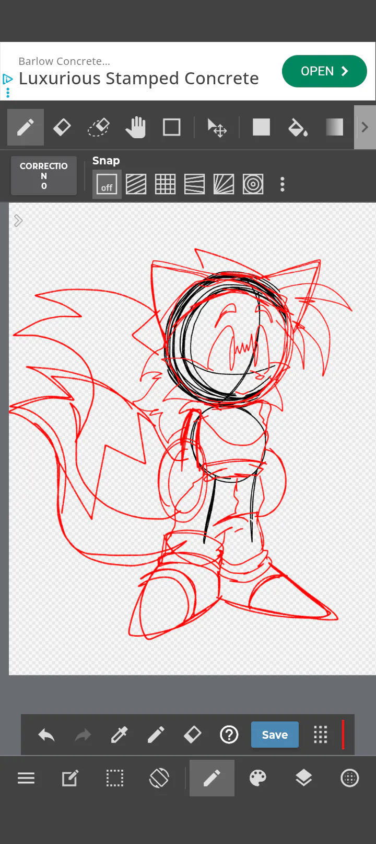The height and width of the screenshot is (844, 376).
Task: Click the Save button
Action: pos(275,735)
